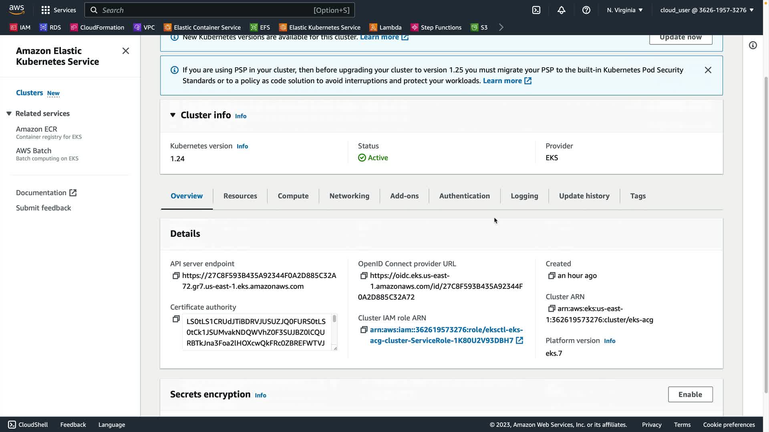Open N. Virginia region dropdown
769x432 pixels.
(624, 10)
